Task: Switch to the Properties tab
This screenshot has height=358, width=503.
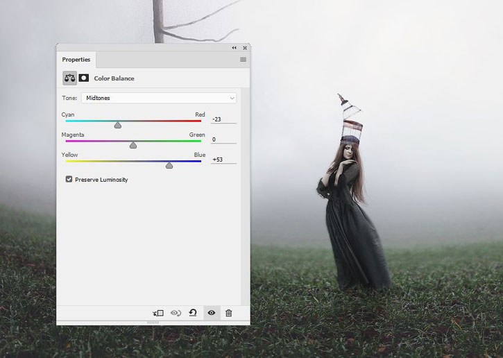Action: pos(76,60)
